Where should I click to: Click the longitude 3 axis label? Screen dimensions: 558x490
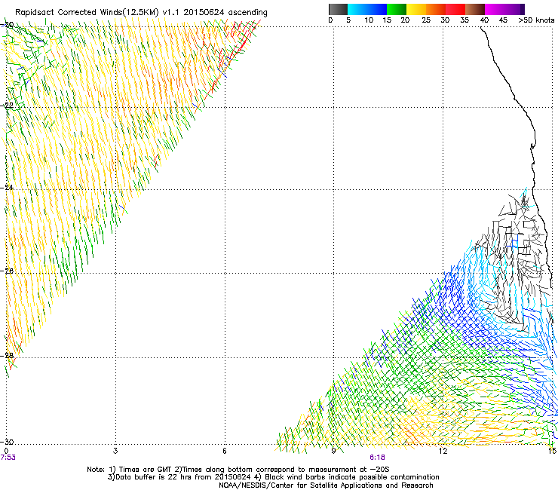(x=115, y=451)
